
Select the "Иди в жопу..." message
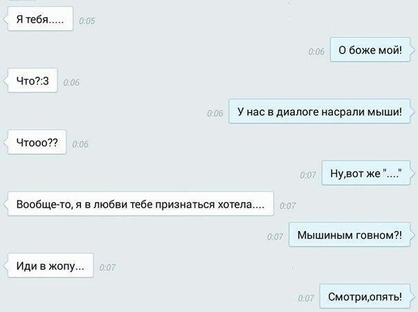pos(51,266)
